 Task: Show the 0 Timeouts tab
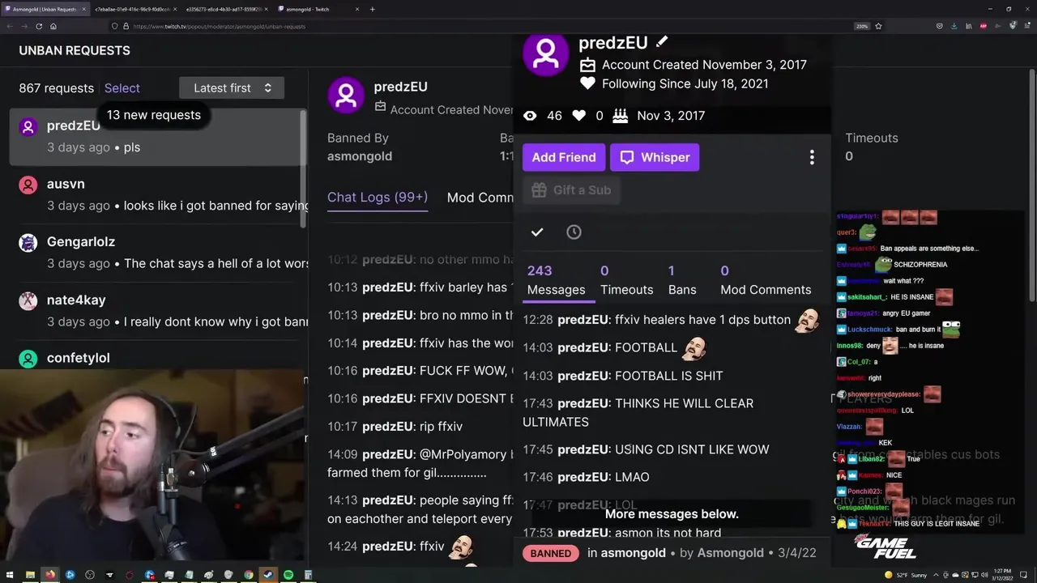click(626, 280)
